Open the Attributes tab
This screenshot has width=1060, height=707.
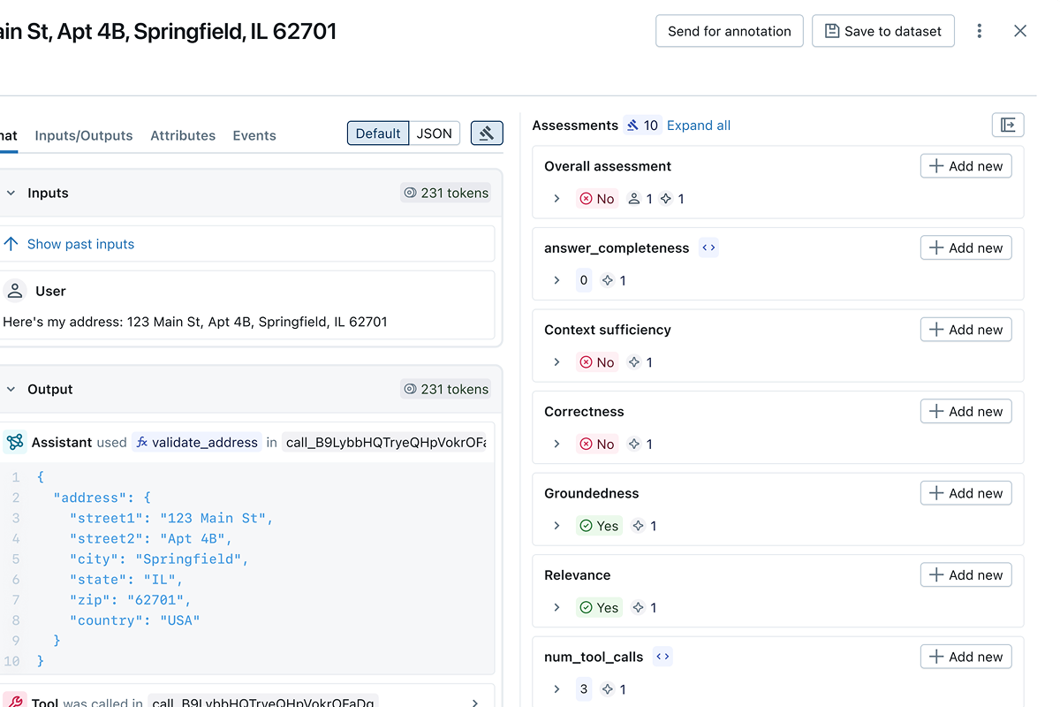183,135
